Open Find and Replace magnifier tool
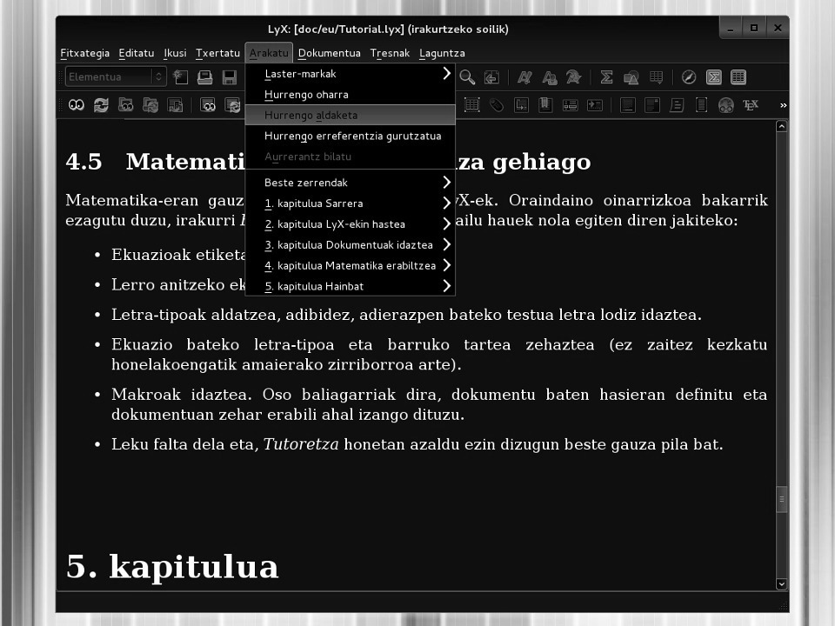Screen dimensions: 835x626 coord(467,77)
